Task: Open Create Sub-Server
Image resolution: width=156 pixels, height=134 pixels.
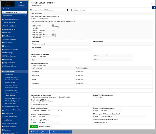Action: point(10,23)
